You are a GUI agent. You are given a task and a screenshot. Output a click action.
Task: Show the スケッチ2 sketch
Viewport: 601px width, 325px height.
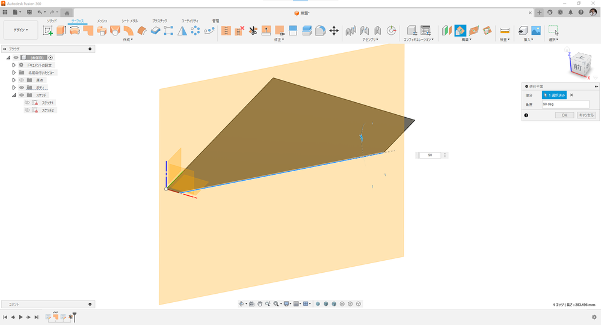pos(27,111)
